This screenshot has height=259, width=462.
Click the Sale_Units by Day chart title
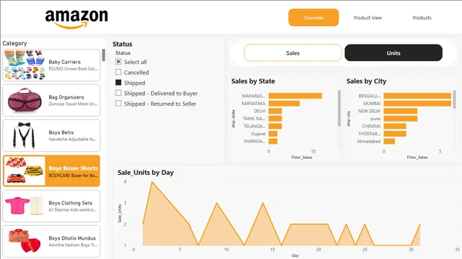[146, 173]
